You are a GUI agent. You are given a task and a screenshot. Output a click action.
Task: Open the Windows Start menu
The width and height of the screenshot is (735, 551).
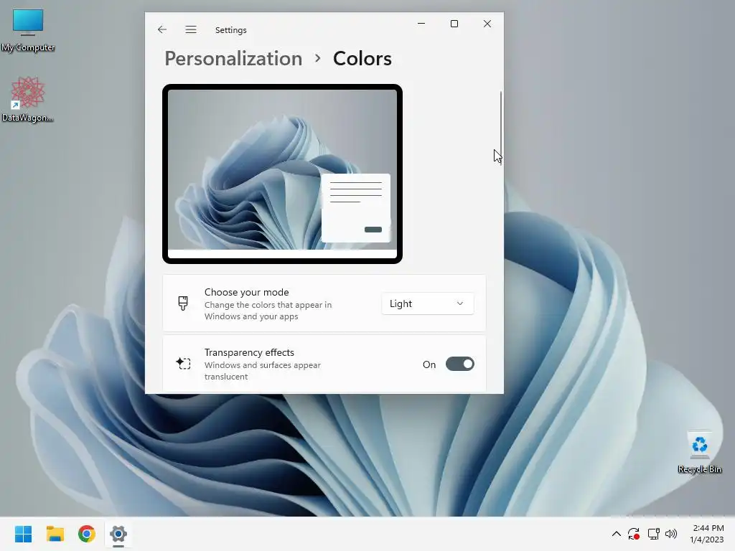point(24,534)
